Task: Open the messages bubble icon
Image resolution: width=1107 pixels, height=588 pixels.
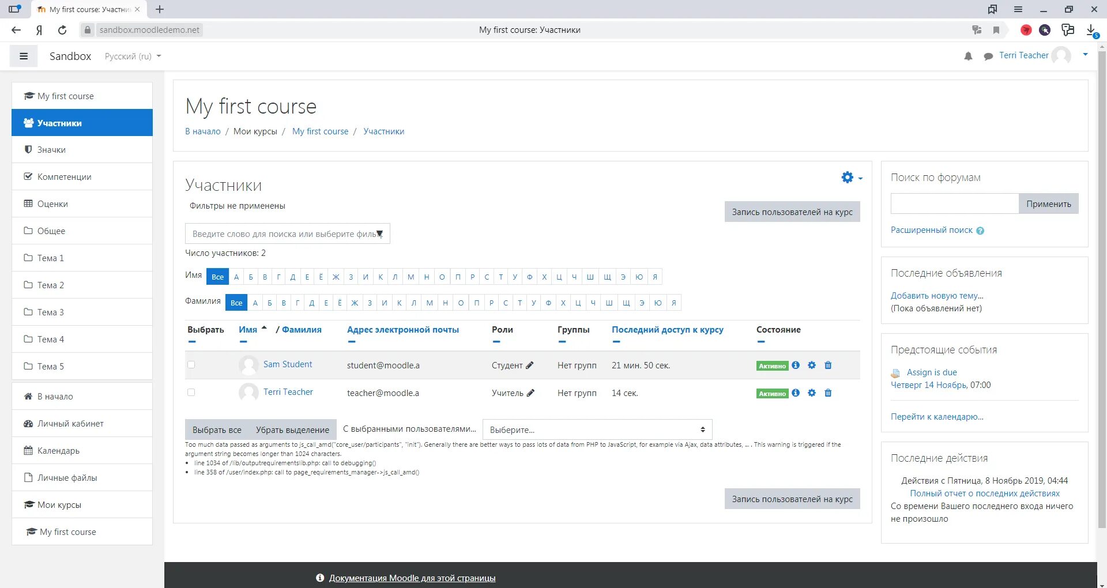Action: (988, 55)
